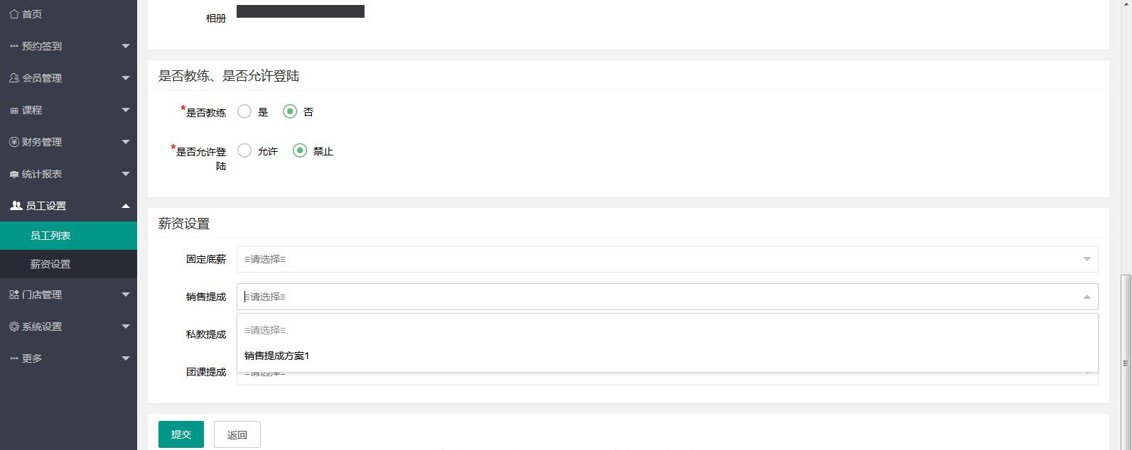Select 是 for 是否教练
Screen dimensions: 1132x450
(x=244, y=111)
